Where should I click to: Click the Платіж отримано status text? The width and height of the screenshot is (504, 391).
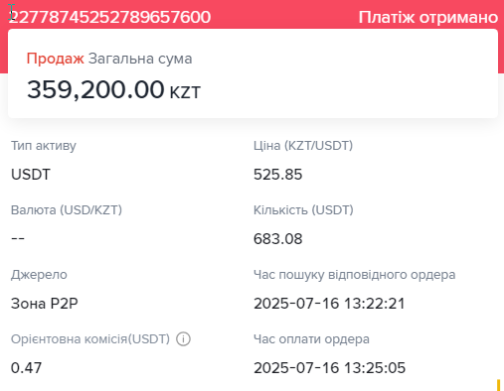[x=428, y=17]
